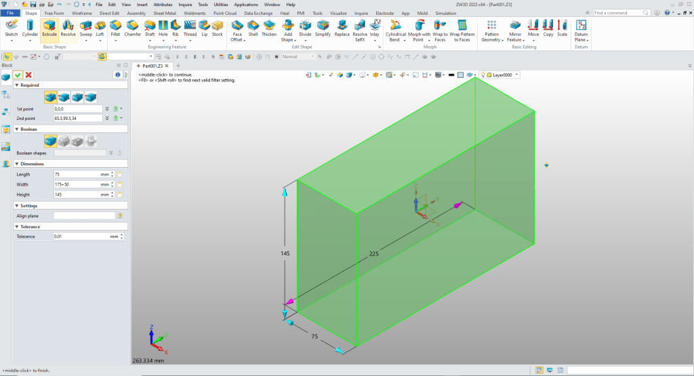Open the Attributes menu
The width and height of the screenshot is (694, 376).
163,4
